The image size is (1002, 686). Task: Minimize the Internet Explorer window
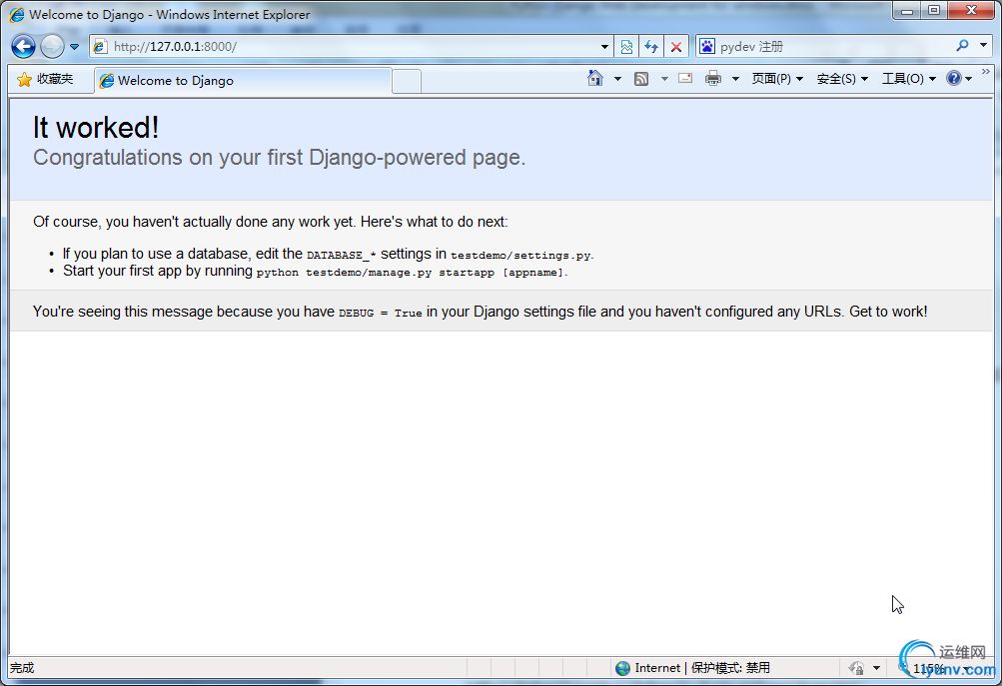[907, 11]
